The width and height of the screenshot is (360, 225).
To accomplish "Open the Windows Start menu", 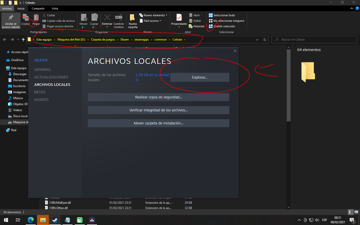I will tap(6, 220).
